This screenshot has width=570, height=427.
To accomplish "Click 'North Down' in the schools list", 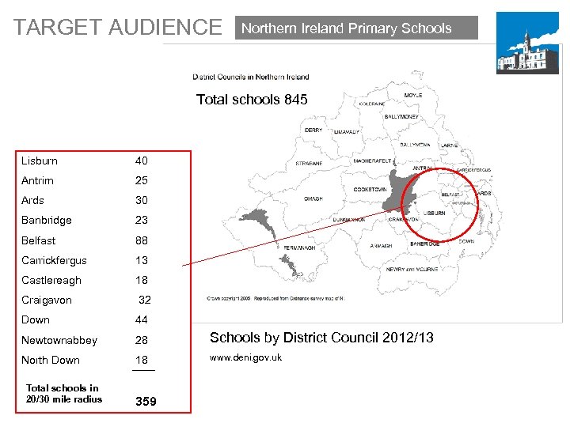I will 51,360.
